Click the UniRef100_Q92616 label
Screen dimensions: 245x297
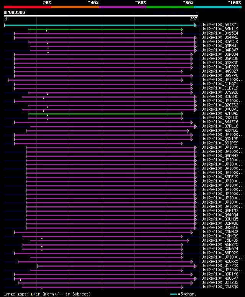(x=220, y=227)
